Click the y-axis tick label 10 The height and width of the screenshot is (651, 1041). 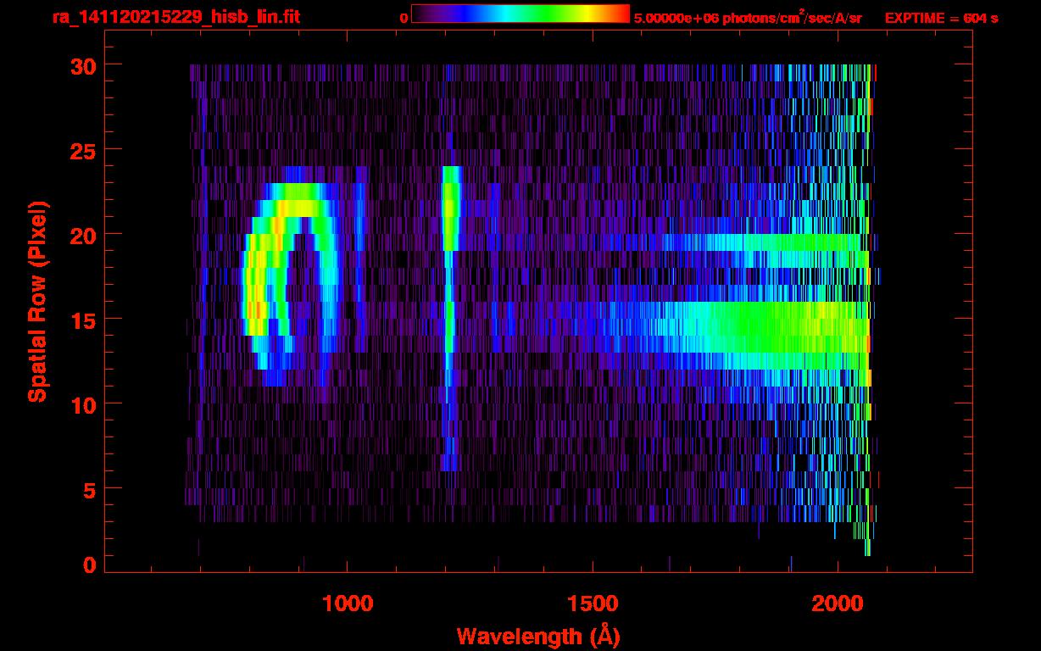[x=83, y=404]
